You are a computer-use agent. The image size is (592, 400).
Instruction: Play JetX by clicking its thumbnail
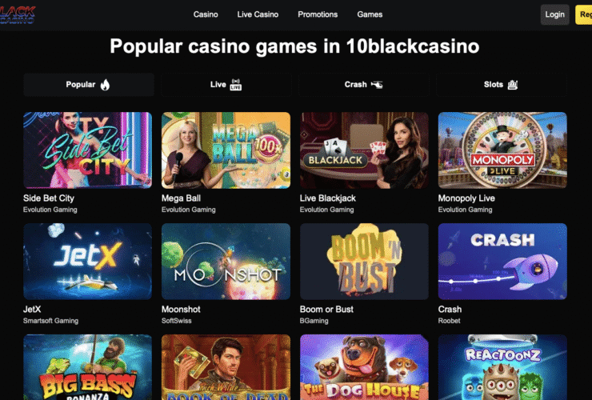point(87,261)
